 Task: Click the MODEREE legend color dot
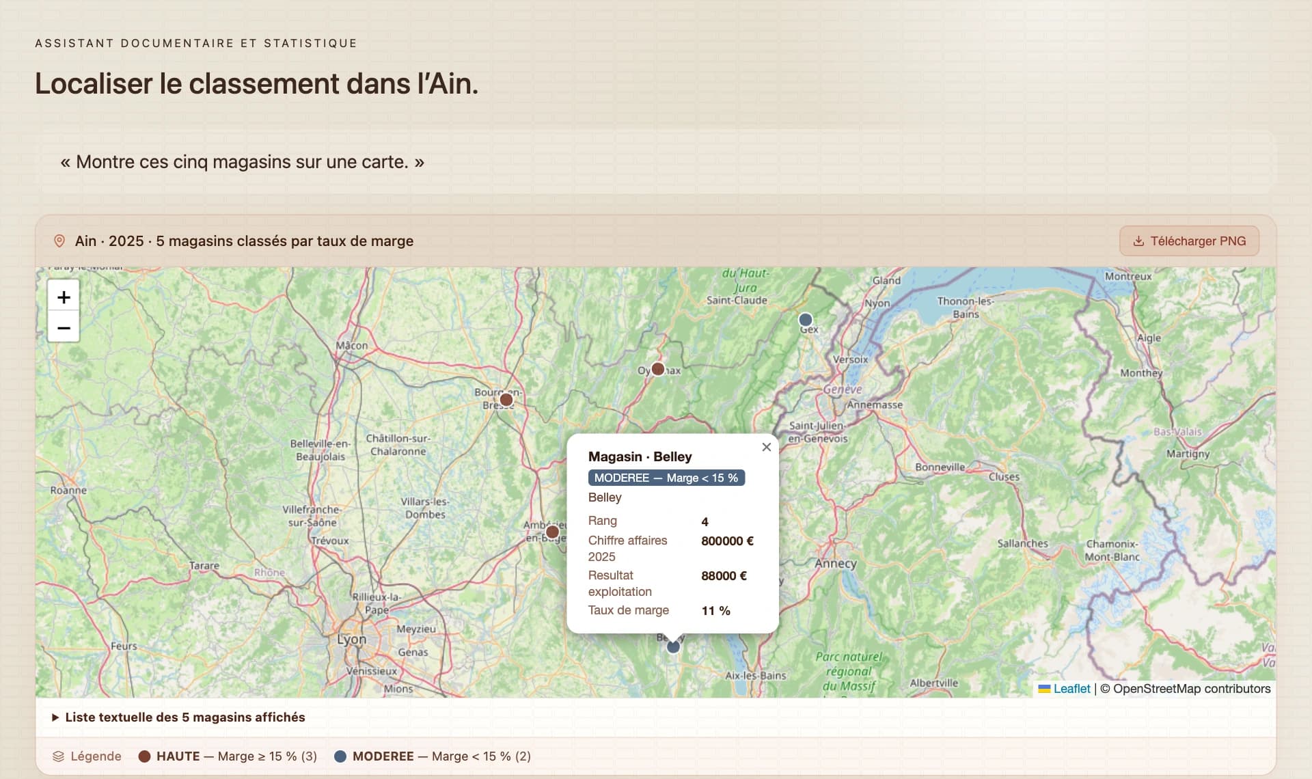(x=340, y=756)
